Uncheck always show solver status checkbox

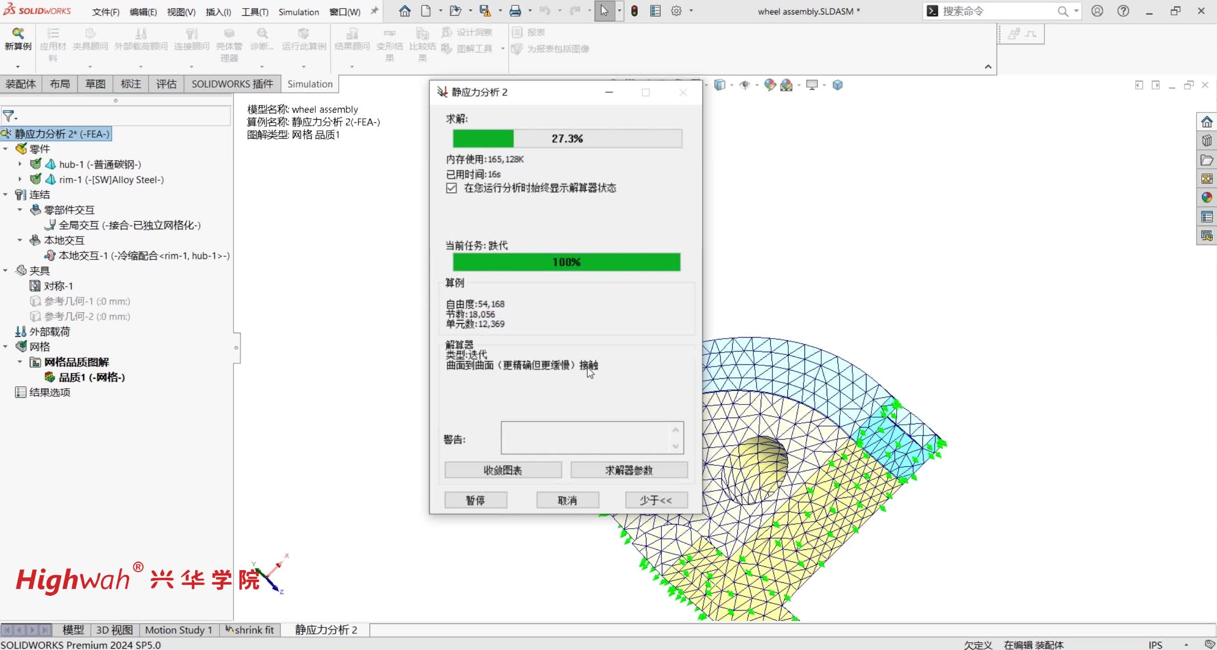[451, 188]
